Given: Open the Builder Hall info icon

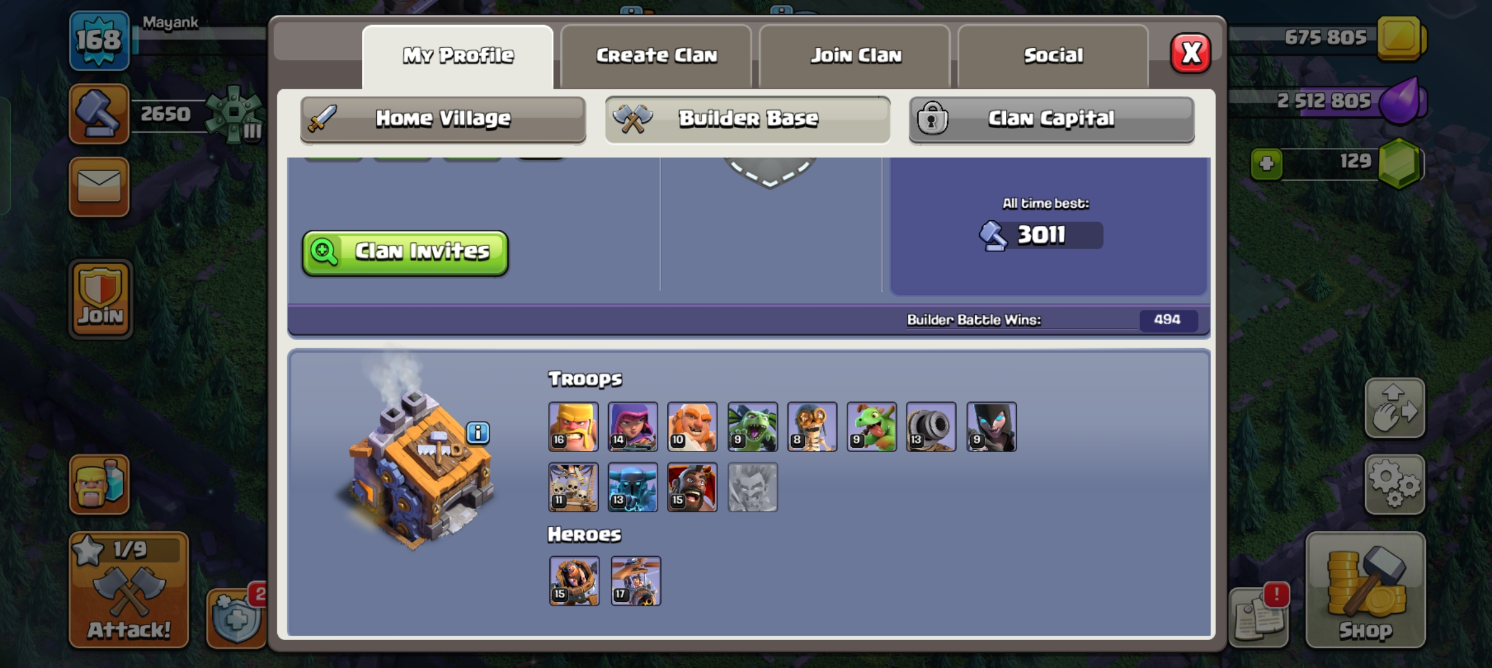Looking at the screenshot, I should tap(478, 433).
